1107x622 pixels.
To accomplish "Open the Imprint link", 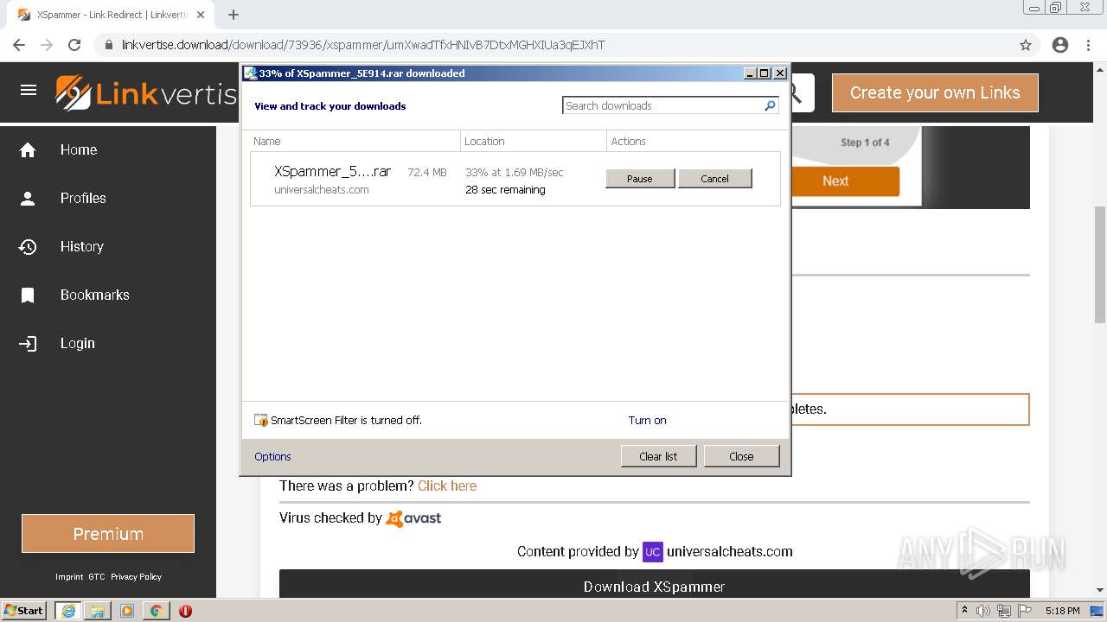I will coord(69,577).
